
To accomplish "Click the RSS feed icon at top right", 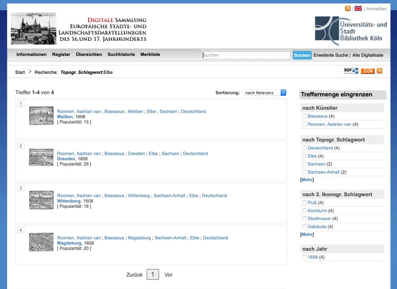I will [348, 9].
